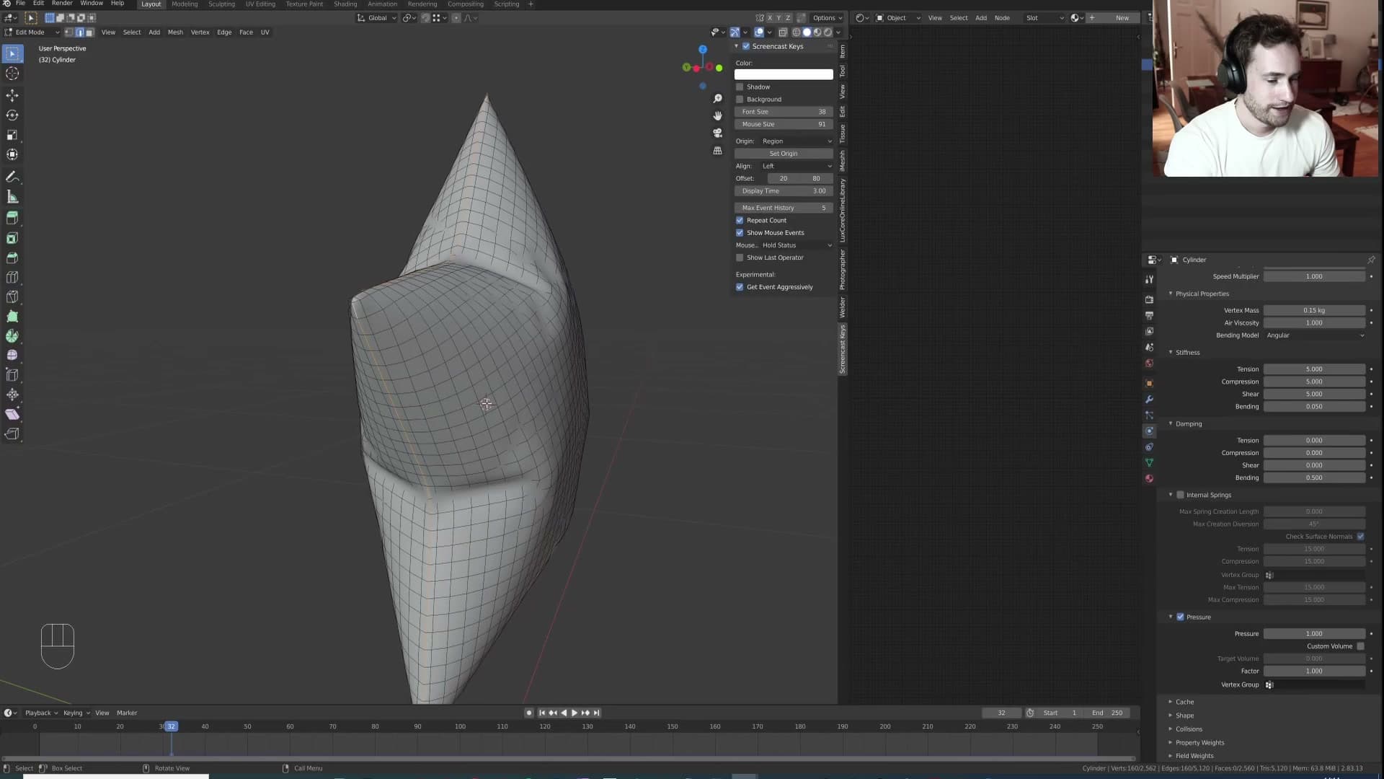Click play animation button
Image resolution: width=1384 pixels, height=779 pixels.
coord(575,713)
